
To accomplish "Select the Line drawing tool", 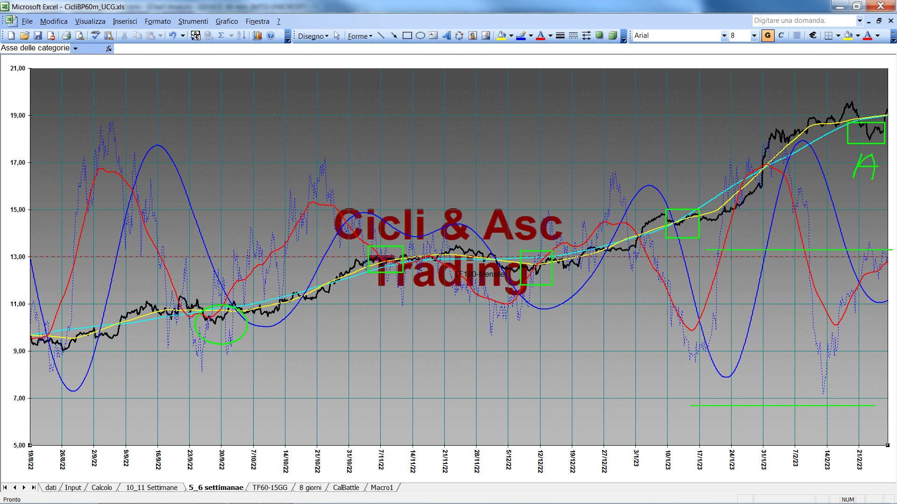I will click(381, 35).
